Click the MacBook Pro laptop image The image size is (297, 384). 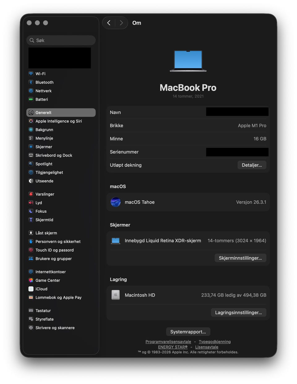click(188, 61)
